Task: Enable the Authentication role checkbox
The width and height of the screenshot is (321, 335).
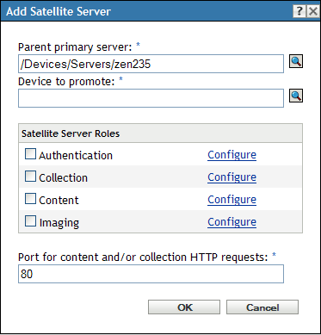Action: (x=30, y=153)
